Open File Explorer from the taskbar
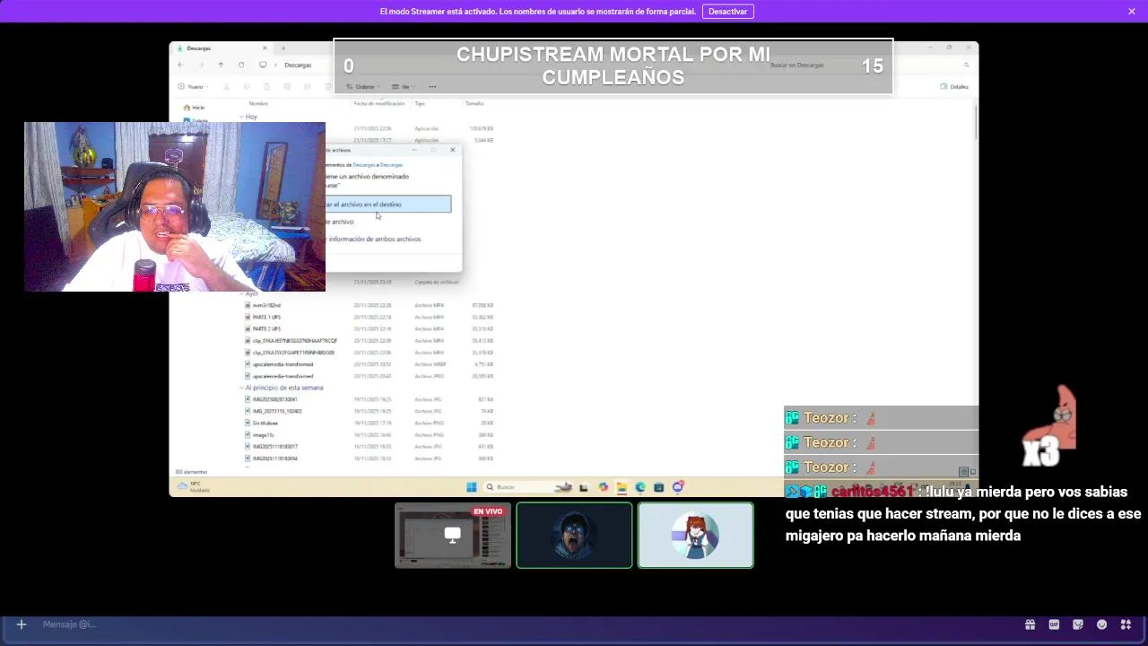The image size is (1148, 646). (x=622, y=487)
